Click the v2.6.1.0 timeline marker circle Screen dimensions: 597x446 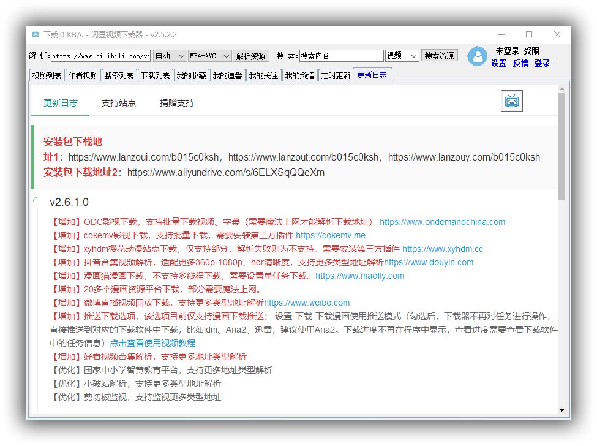37,202
